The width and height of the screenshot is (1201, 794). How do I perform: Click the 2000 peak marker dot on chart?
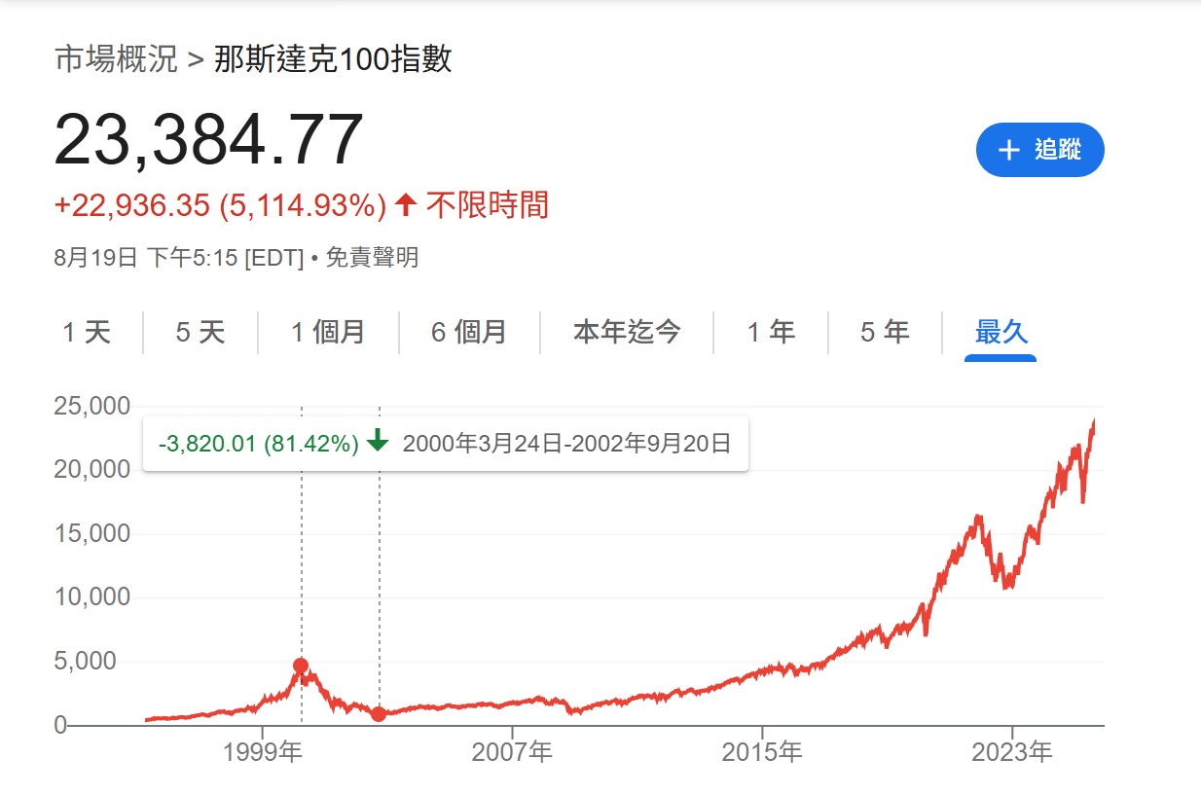click(x=301, y=666)
